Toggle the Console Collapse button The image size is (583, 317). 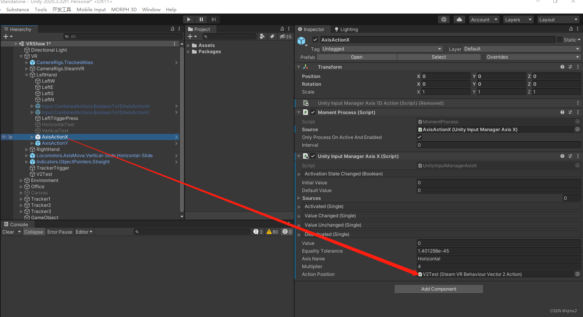tap(33, 232)
